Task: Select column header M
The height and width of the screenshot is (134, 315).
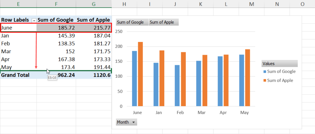Action: tap(252, 4)
